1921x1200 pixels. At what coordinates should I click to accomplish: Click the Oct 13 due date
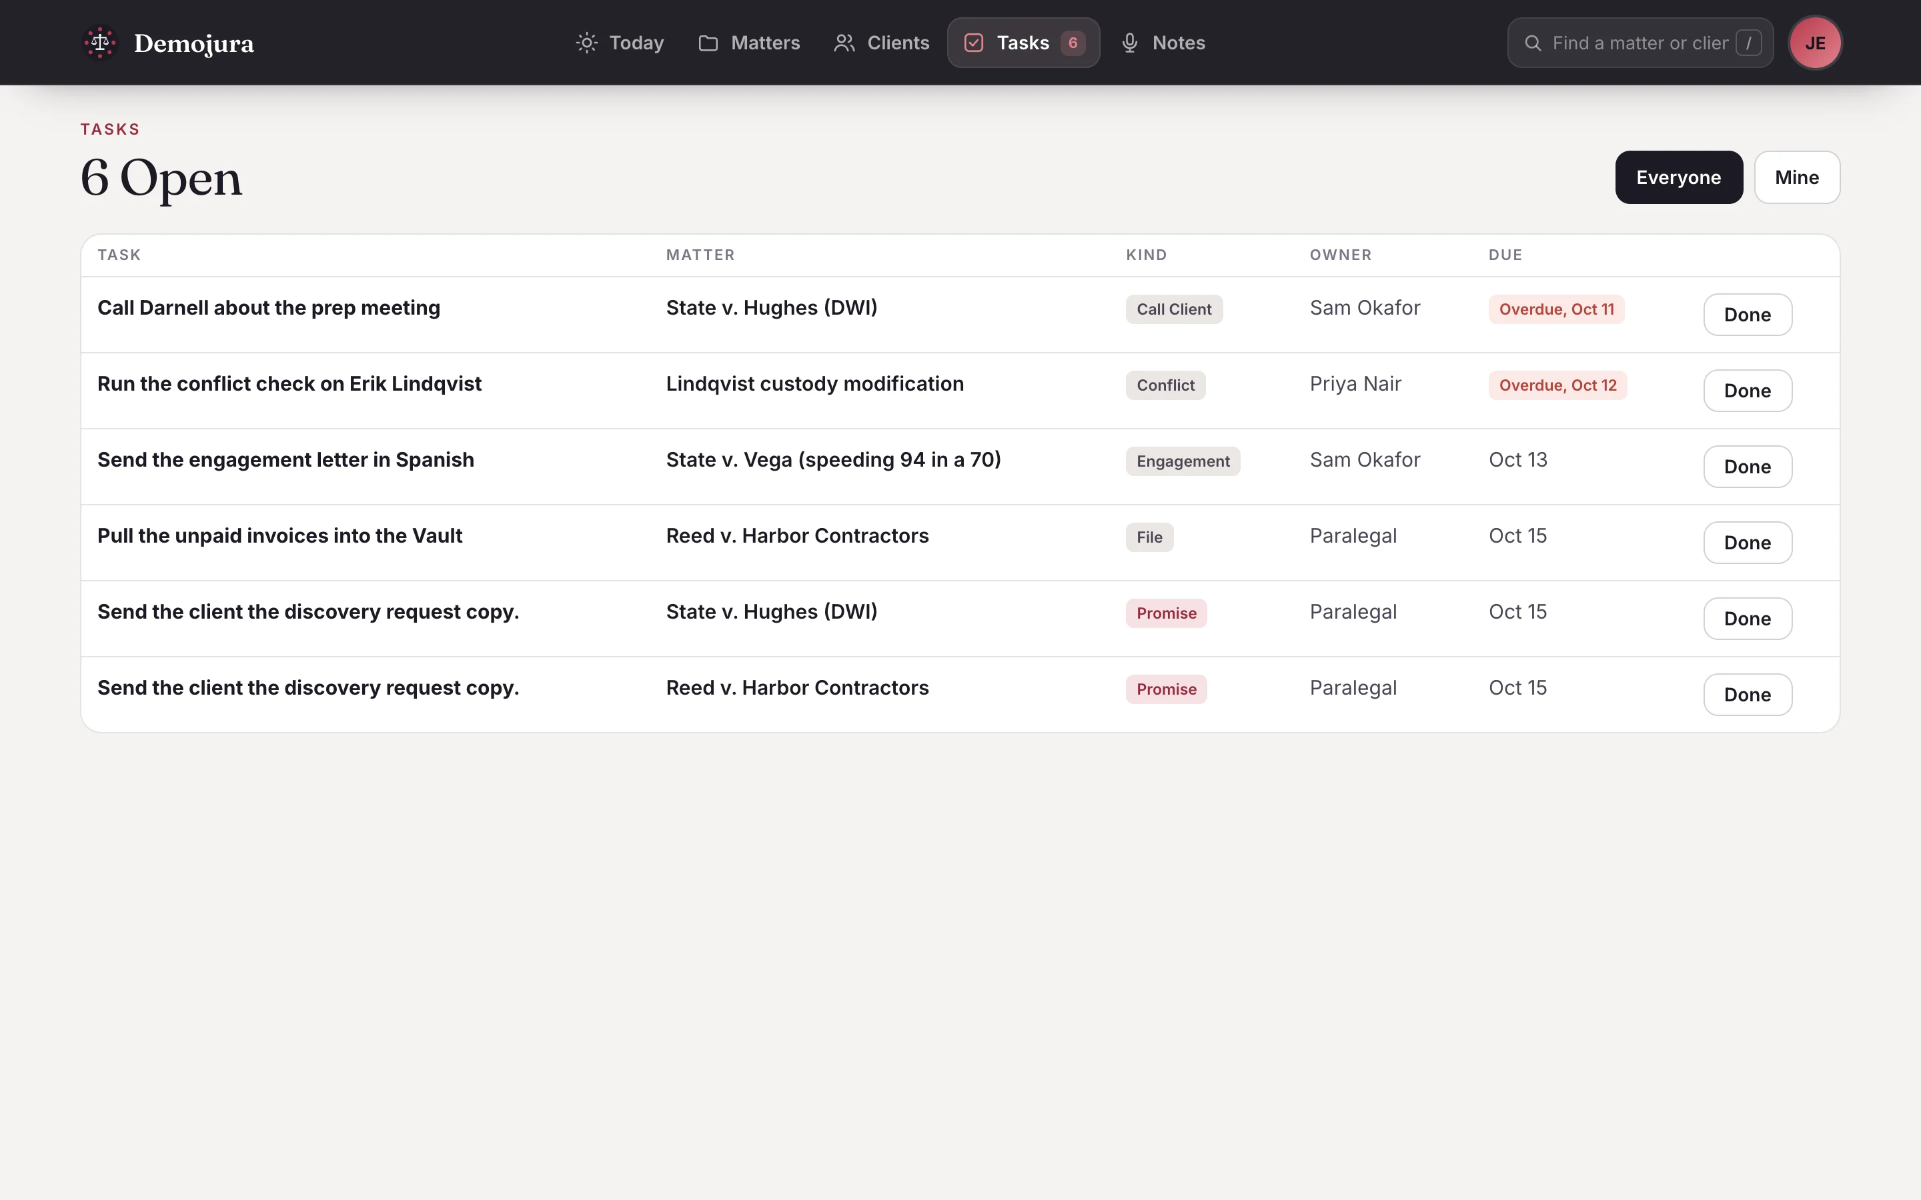1517,460
